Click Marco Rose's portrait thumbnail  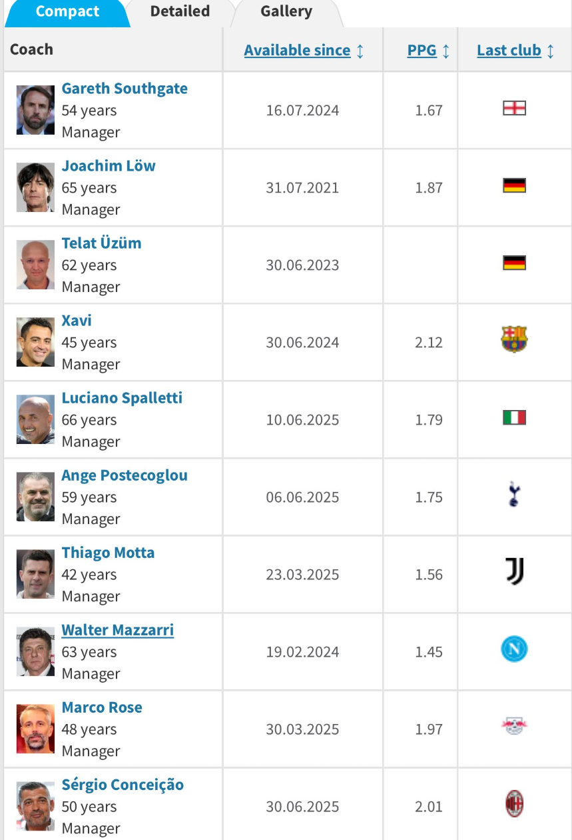click(x=35, y=729)
